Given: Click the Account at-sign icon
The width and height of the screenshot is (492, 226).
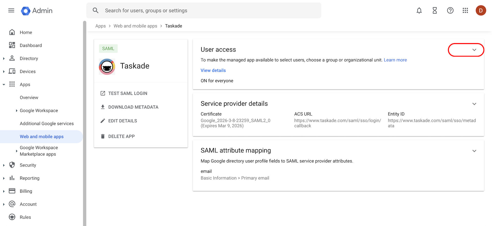Looking at the screenshot, I should pyautogui.click(x=12, y=204).
